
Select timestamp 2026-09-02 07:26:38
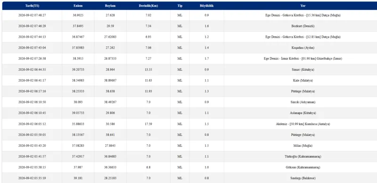[x=32, y=58]
